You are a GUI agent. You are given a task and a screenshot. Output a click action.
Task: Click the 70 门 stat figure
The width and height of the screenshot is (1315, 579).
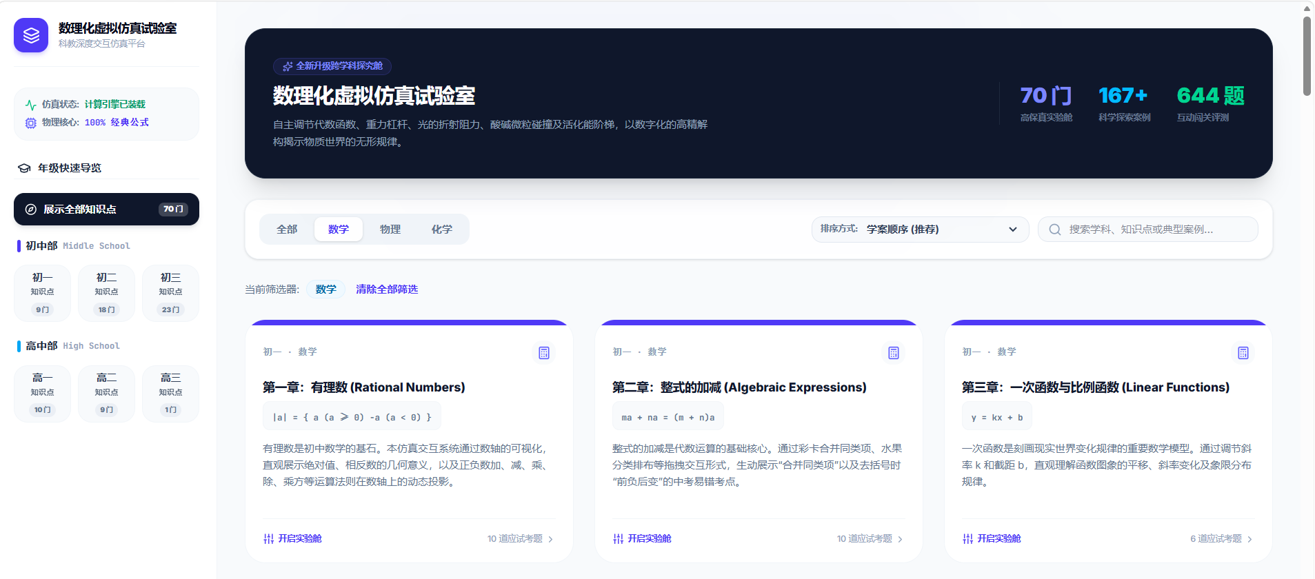click(1046, 96)
